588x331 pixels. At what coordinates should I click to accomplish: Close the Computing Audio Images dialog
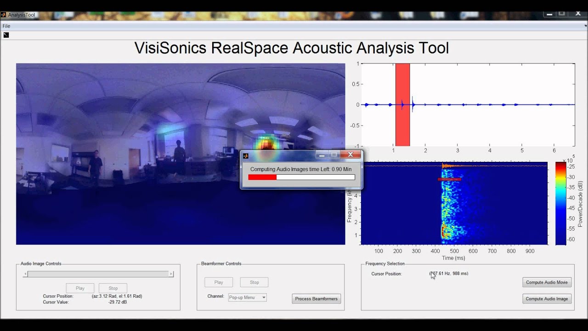point(351,155)
